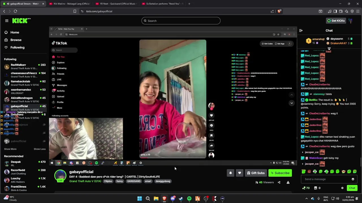The height and width of the screenshot is (203, 362).
Task: Click Show Less in Following list
Action: coord(40,149)
